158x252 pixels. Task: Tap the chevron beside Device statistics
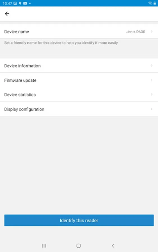[x=152, y=94]
